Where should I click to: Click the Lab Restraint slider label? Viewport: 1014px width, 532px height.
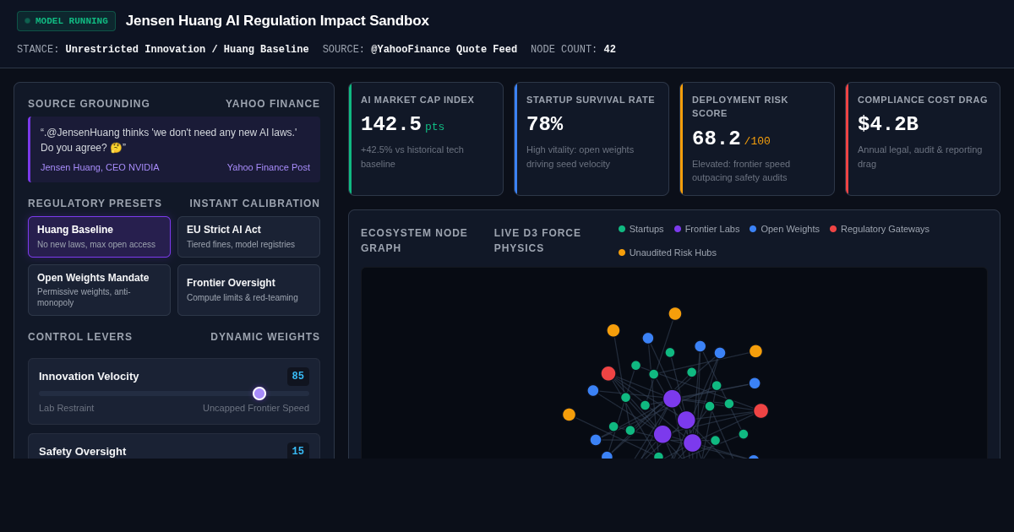pos(67,408)
